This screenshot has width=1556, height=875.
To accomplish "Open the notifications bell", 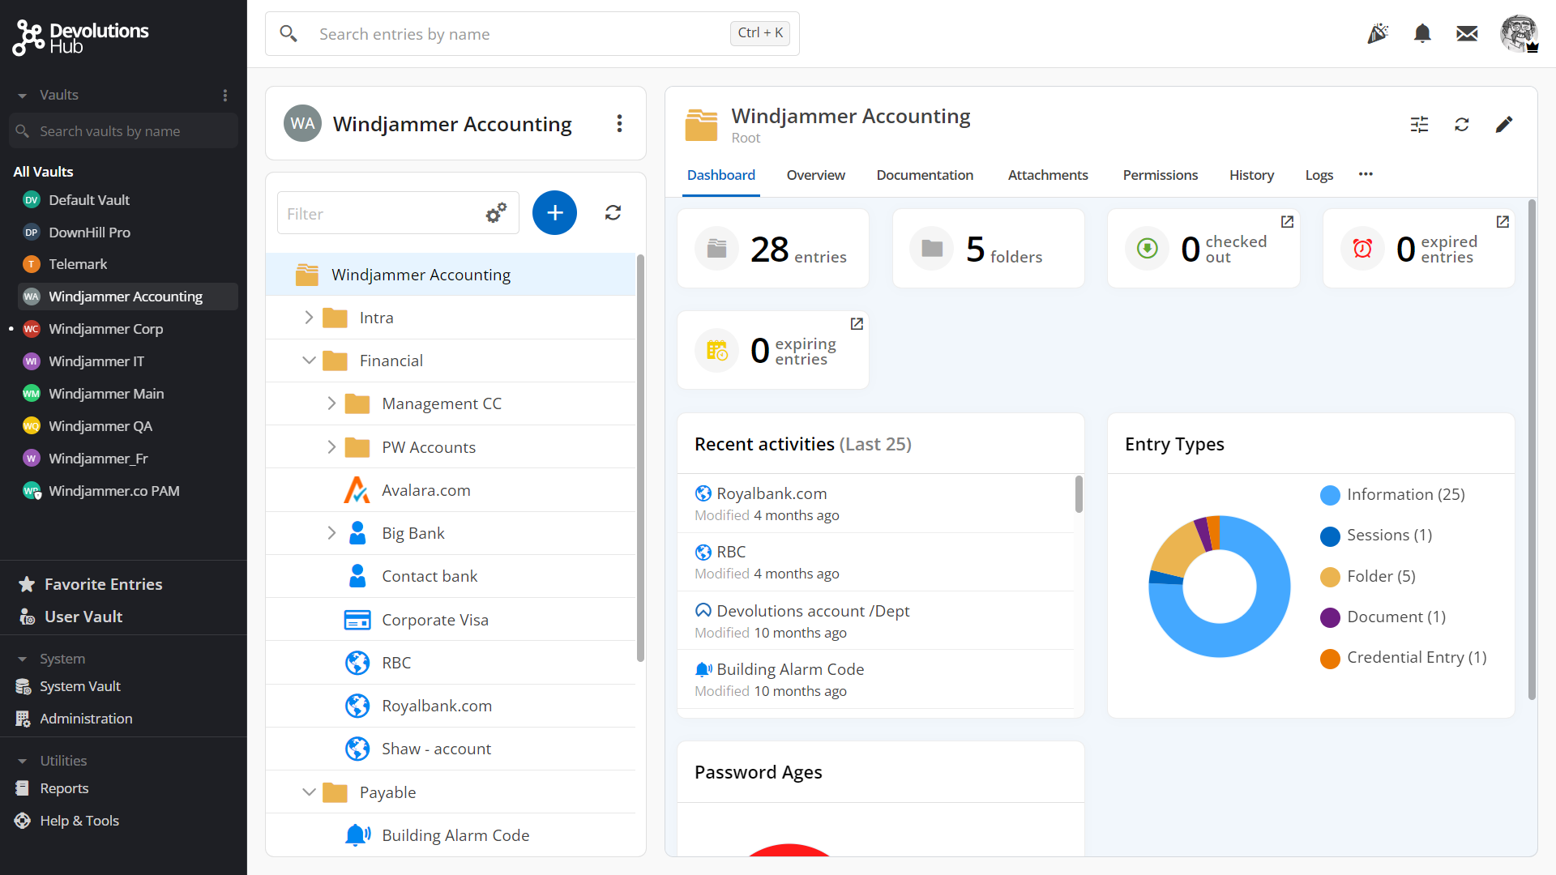I will (1422, 34).
